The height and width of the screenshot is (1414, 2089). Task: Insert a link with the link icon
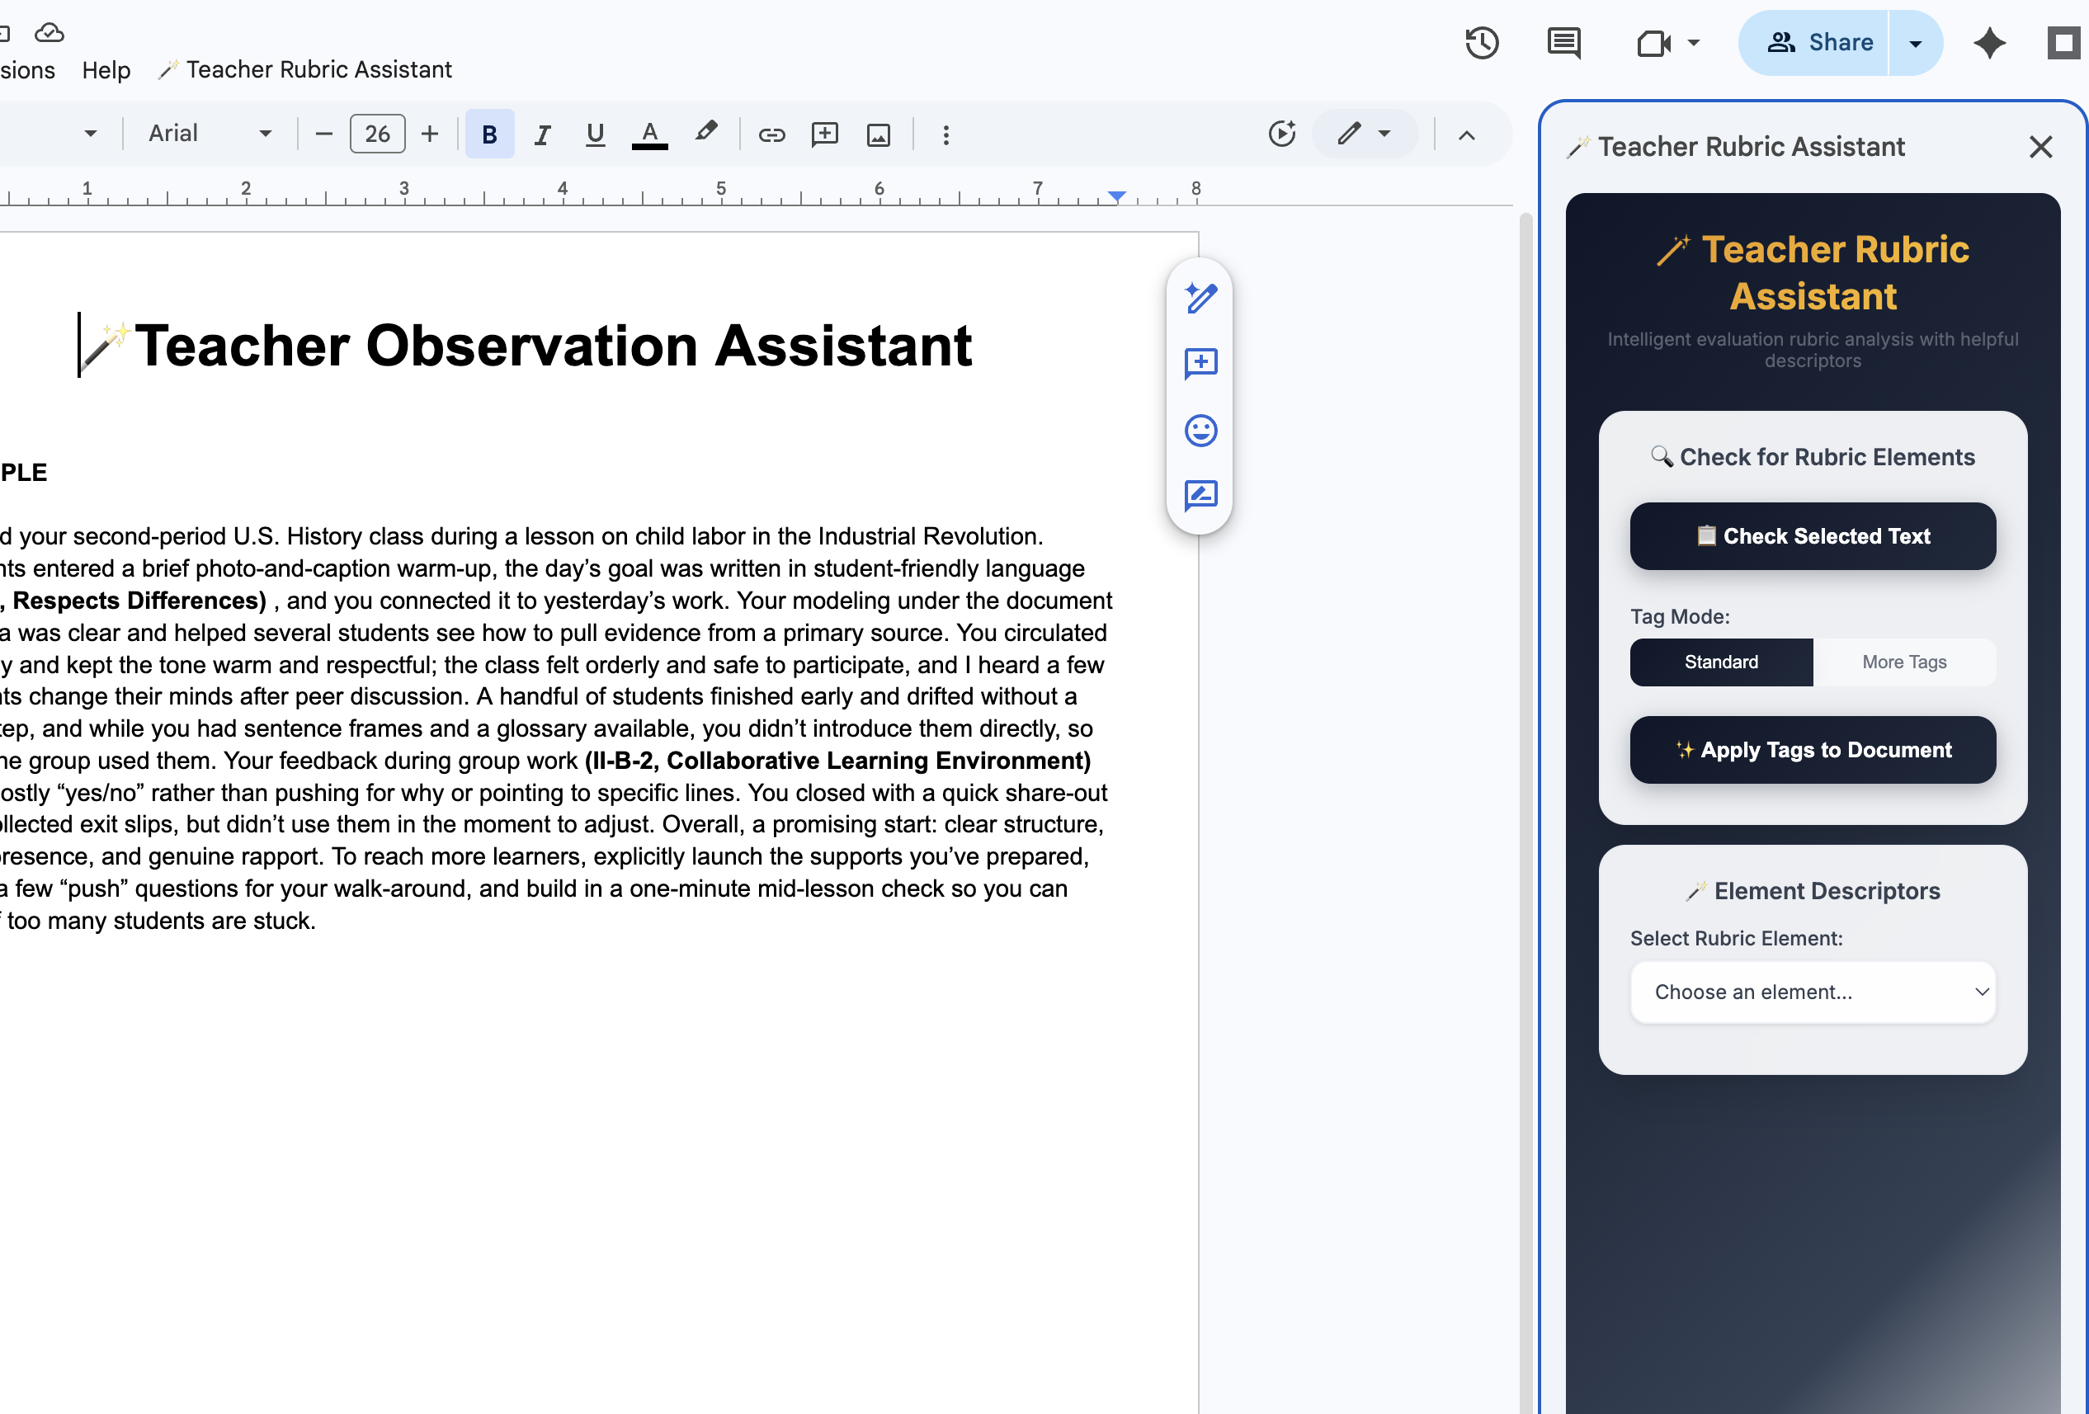click(x=771, y=134)
